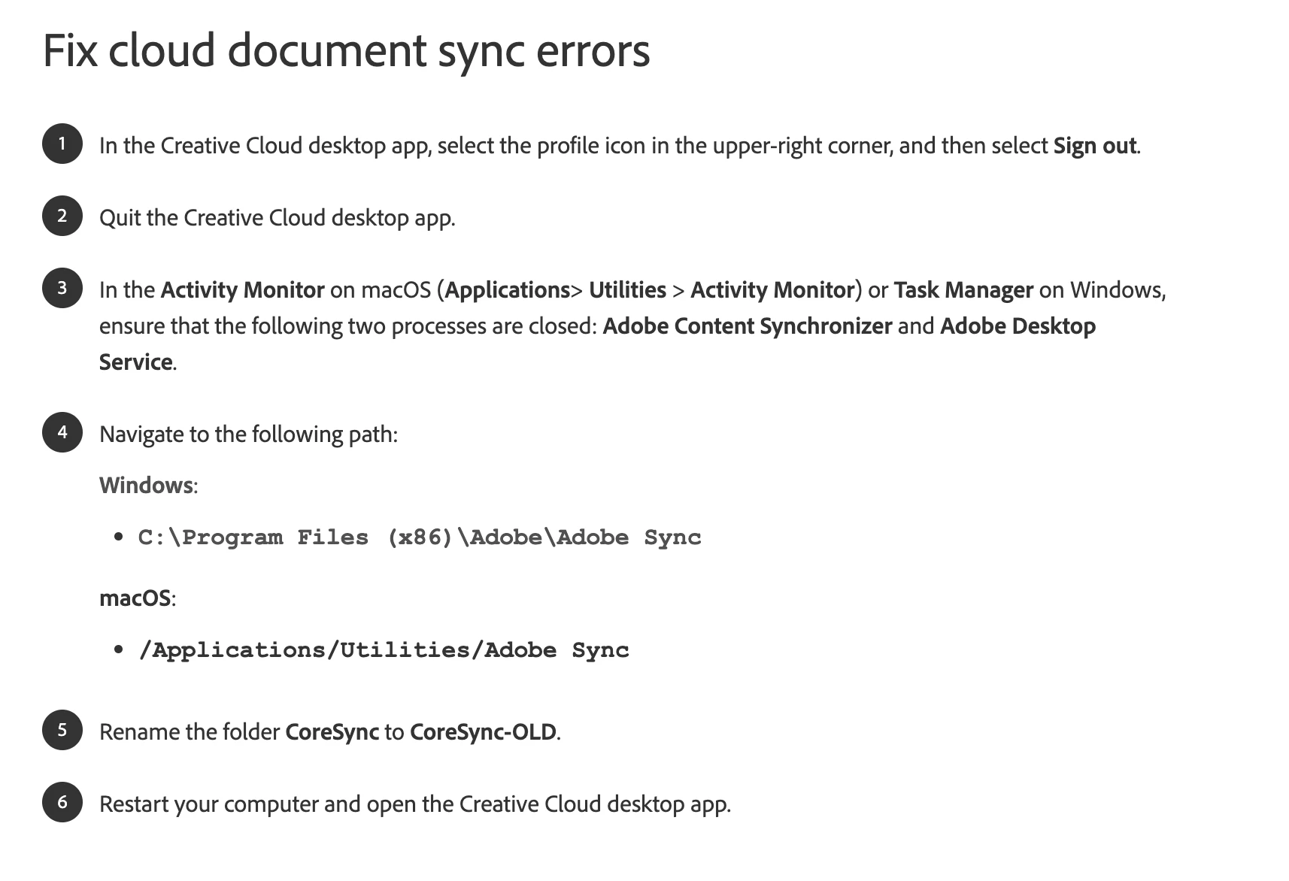Click the bullet before the Windows path
Image resolution: width=1289 pixels, height=881 pixels.
coord(118,537)
